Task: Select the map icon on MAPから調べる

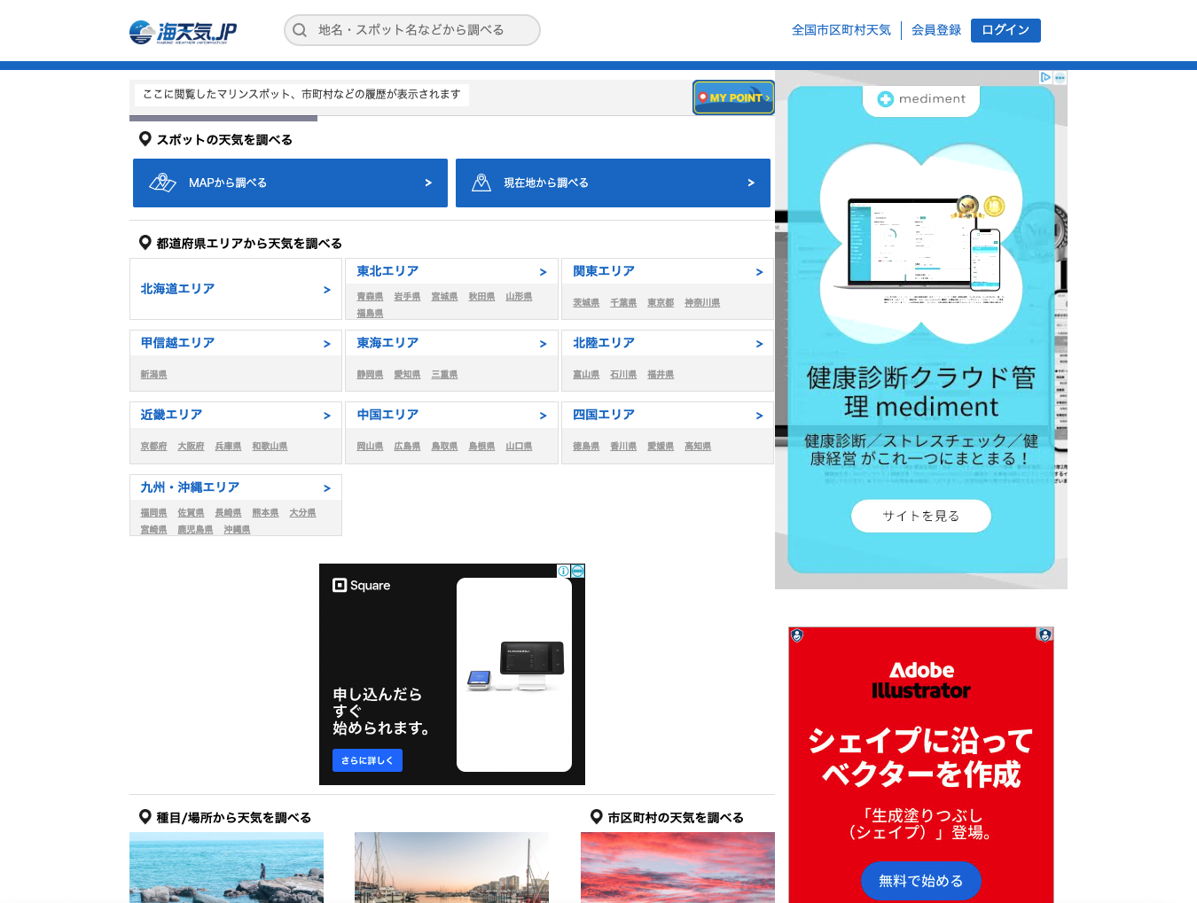Action: (x=163, y=183)
